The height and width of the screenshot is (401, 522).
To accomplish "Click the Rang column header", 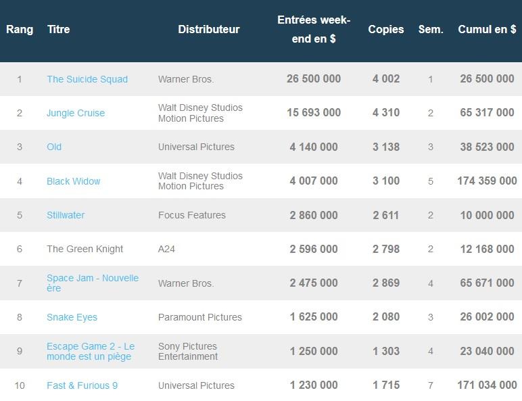I will [20, 29].
